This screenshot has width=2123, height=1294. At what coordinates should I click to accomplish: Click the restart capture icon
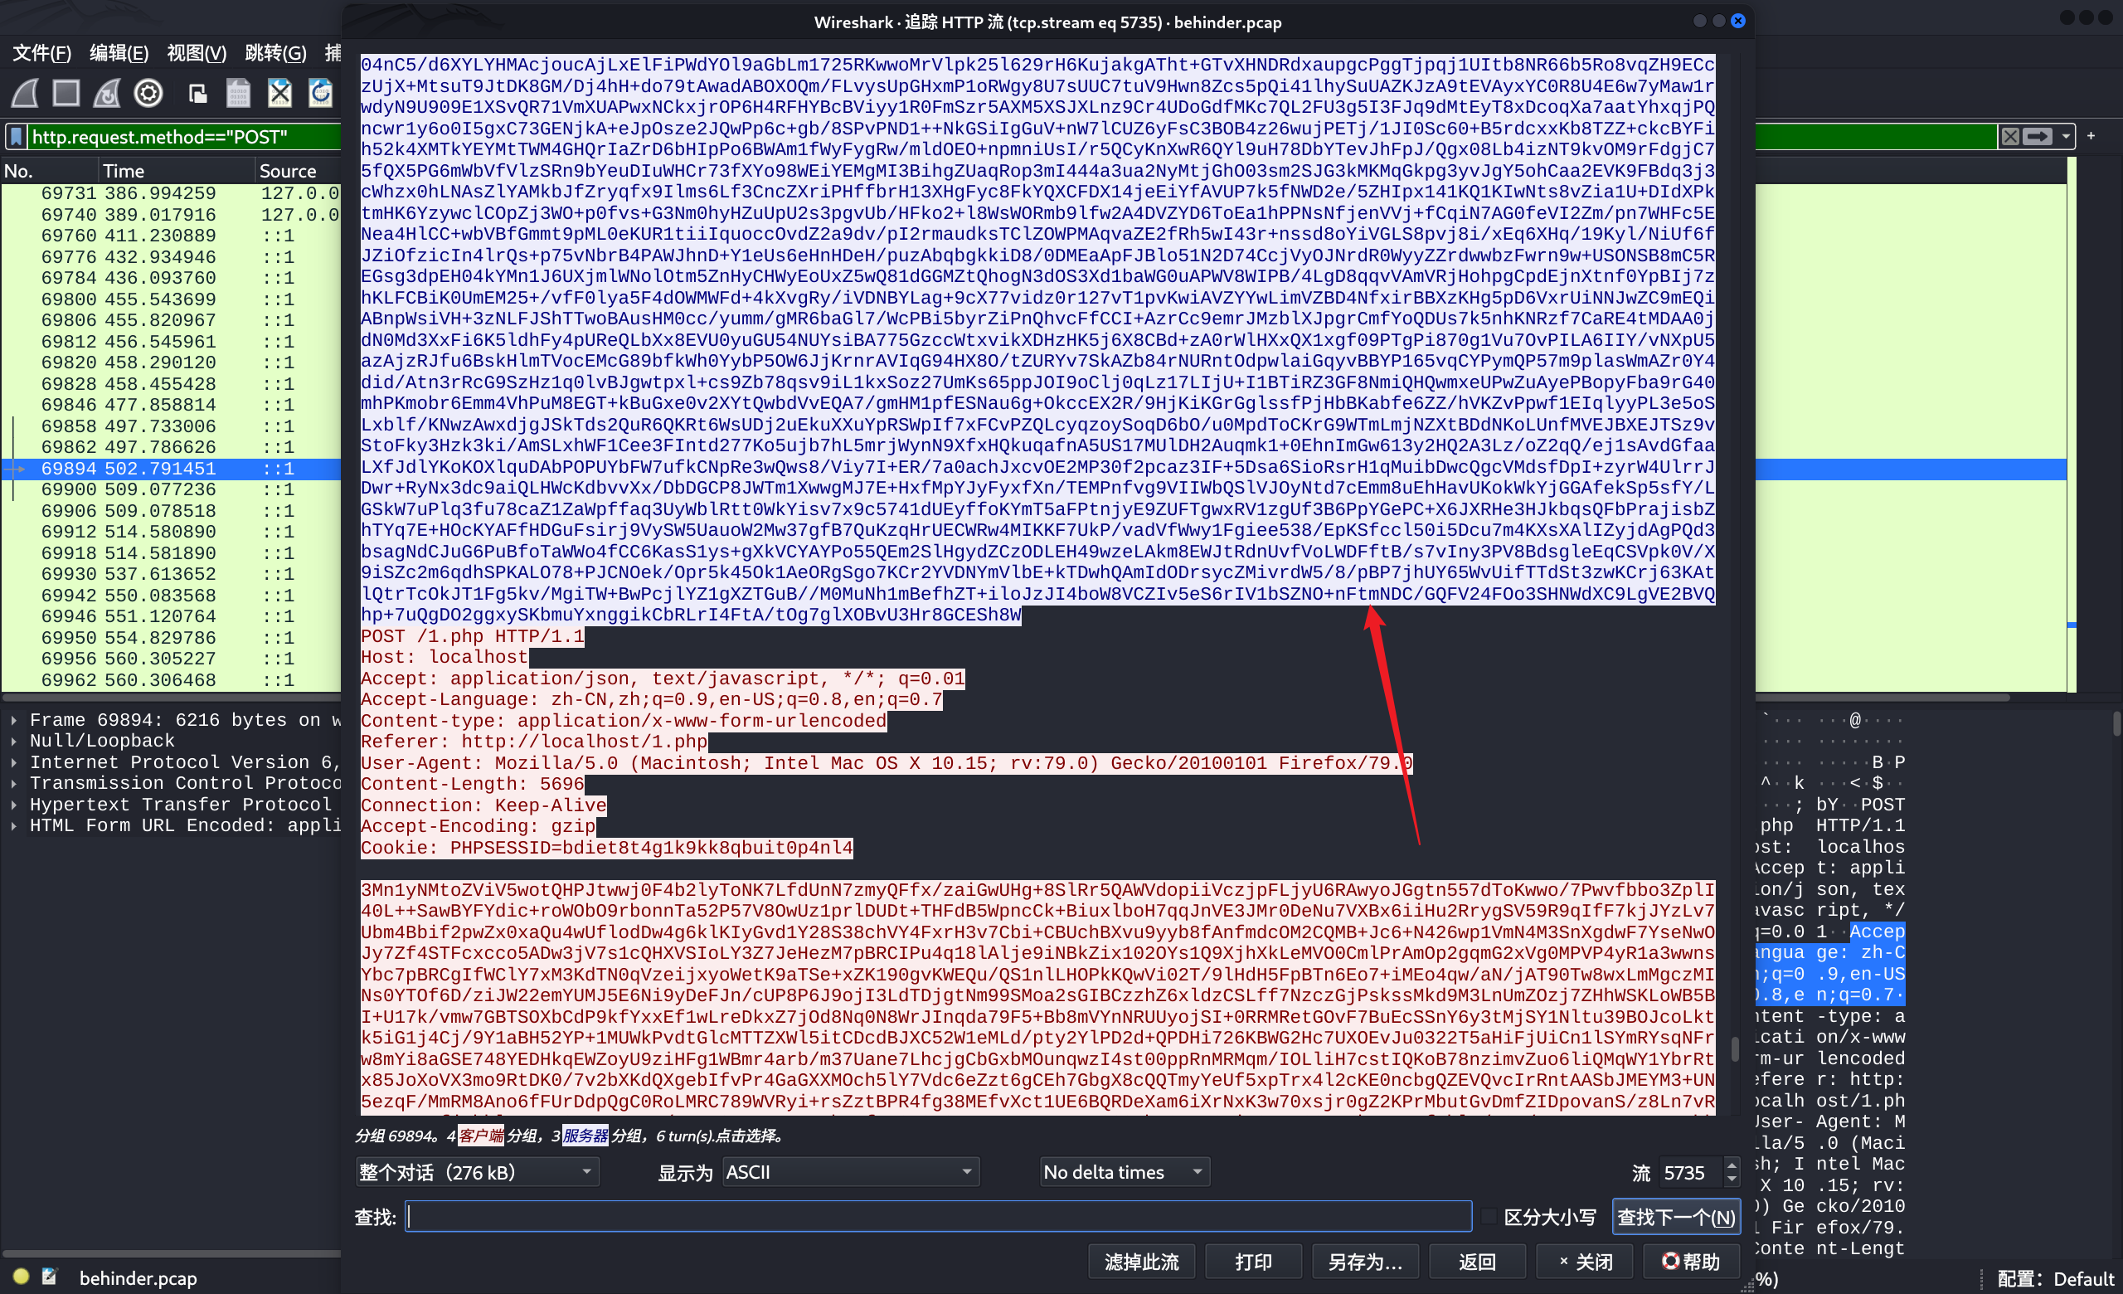point(108,93)
